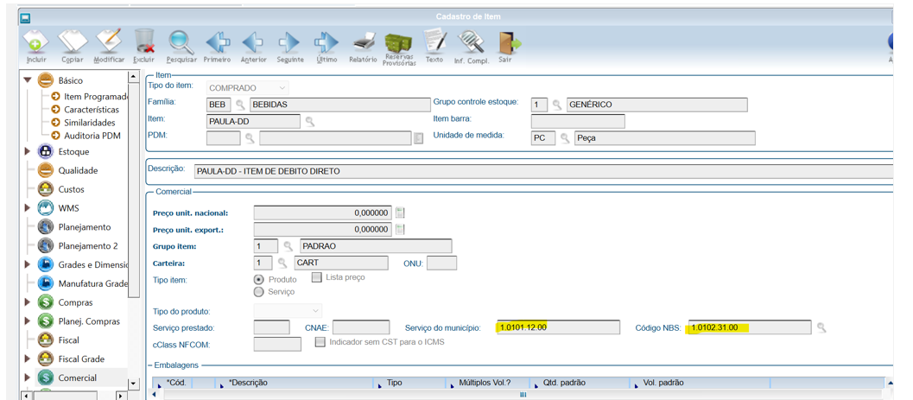Click the Família lookup magnifier

coord(240,105)
